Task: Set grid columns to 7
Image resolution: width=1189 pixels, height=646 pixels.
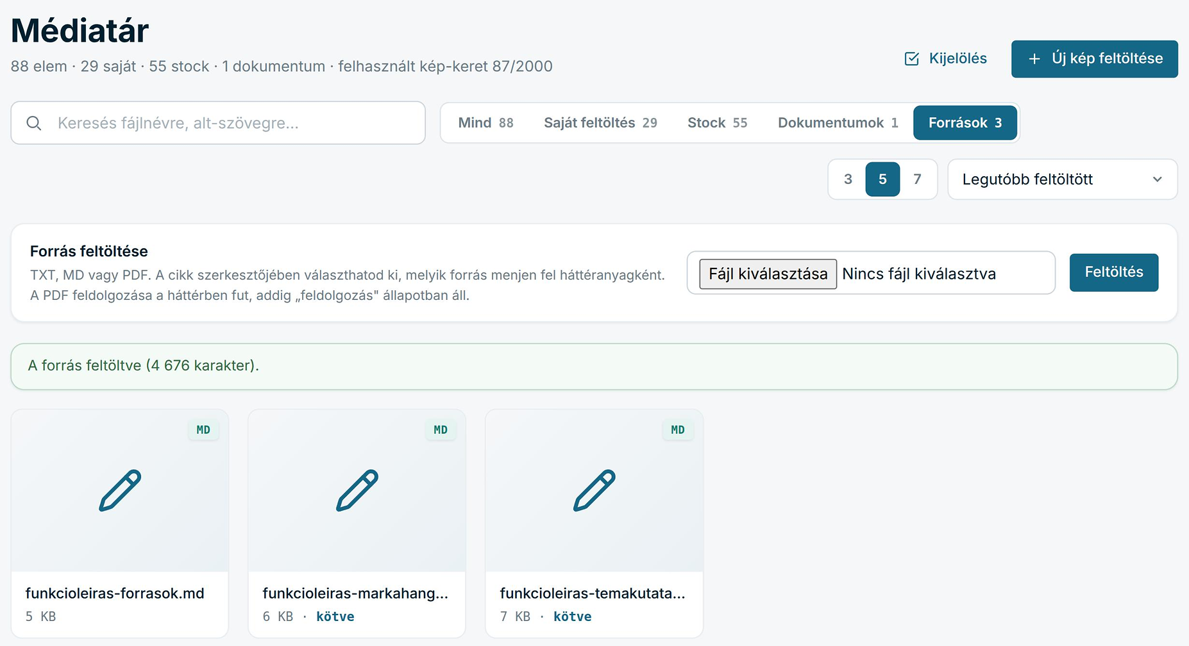Action: coord(917,179)
